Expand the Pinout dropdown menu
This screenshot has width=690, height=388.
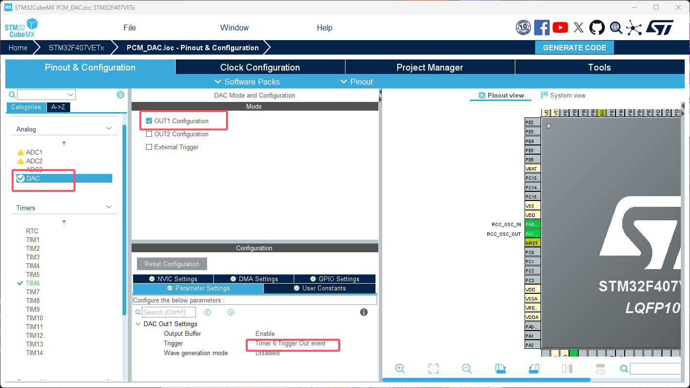357,82
